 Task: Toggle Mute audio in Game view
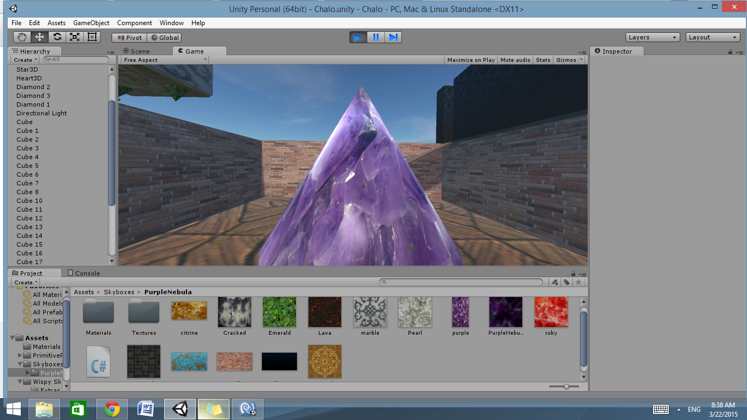pos(515,60)
